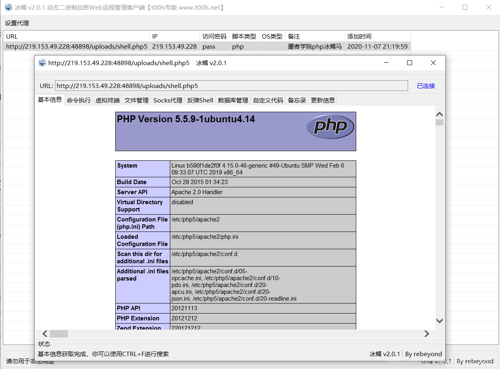
Task: Click the 访问密码 column header
Action: [x=215, y=36]
